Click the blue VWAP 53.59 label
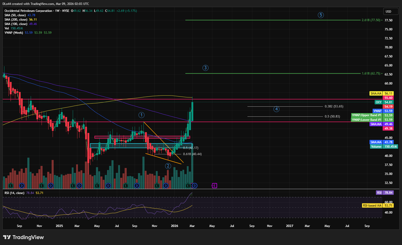 [x=383, y=111]
